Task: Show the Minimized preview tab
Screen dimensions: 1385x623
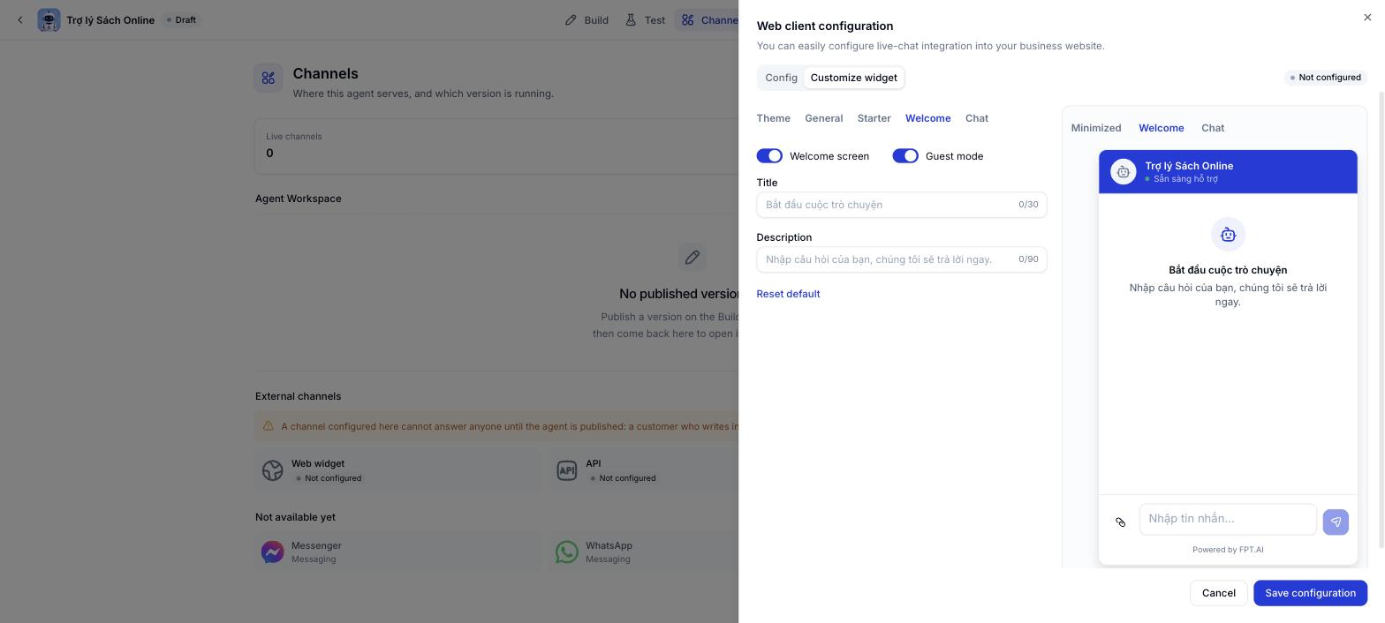Action: click(1096, 128)
